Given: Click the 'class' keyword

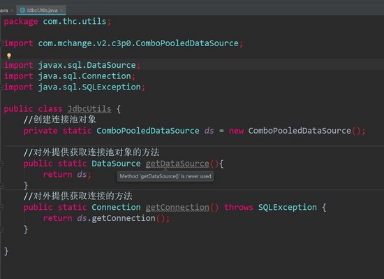Looking at the screenshot, I should [50, 109].
